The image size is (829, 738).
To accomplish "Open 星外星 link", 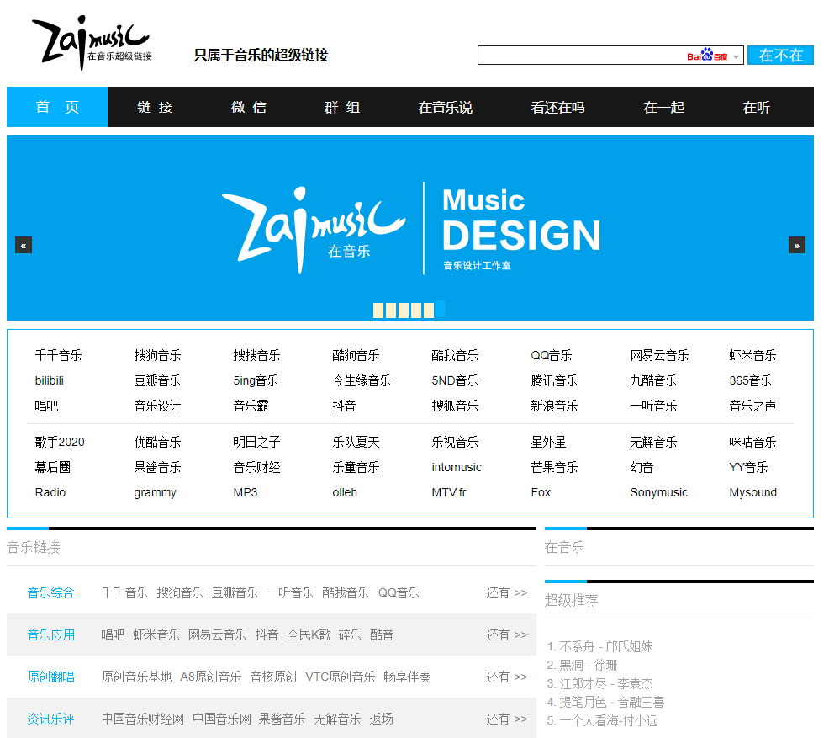I will (548, 443).
